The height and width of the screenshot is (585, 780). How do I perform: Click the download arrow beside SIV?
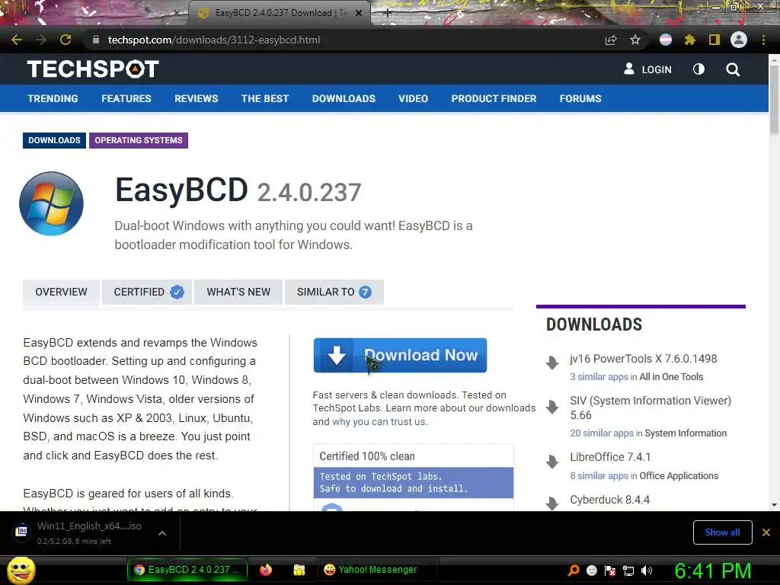pos(552,407)
